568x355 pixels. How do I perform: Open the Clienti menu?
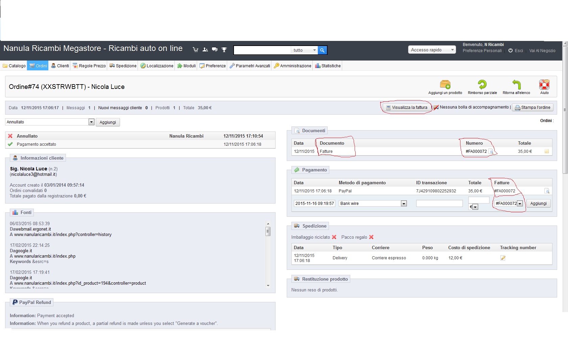[x=60, y=66]
